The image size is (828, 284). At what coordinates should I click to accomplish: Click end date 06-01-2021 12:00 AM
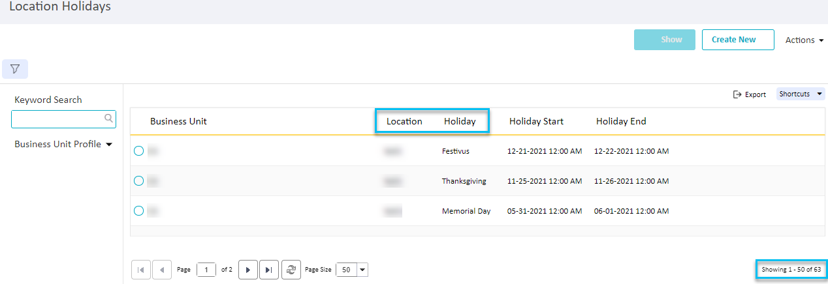(x=631, y=211)
